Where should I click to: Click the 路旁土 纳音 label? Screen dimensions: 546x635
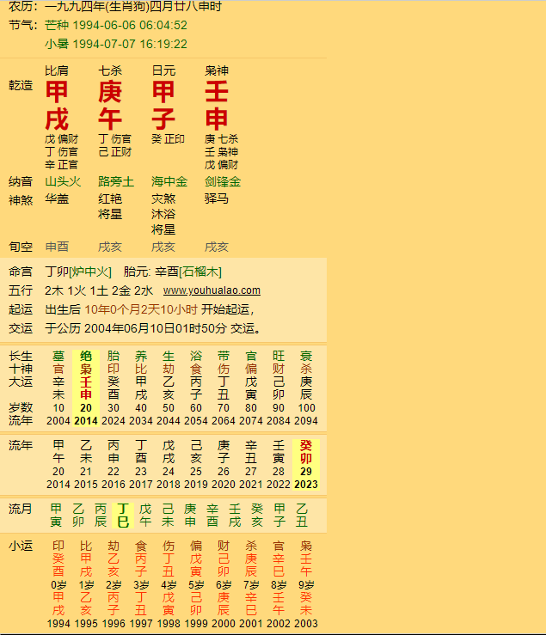pyautogui.click(x=116, y=181)
